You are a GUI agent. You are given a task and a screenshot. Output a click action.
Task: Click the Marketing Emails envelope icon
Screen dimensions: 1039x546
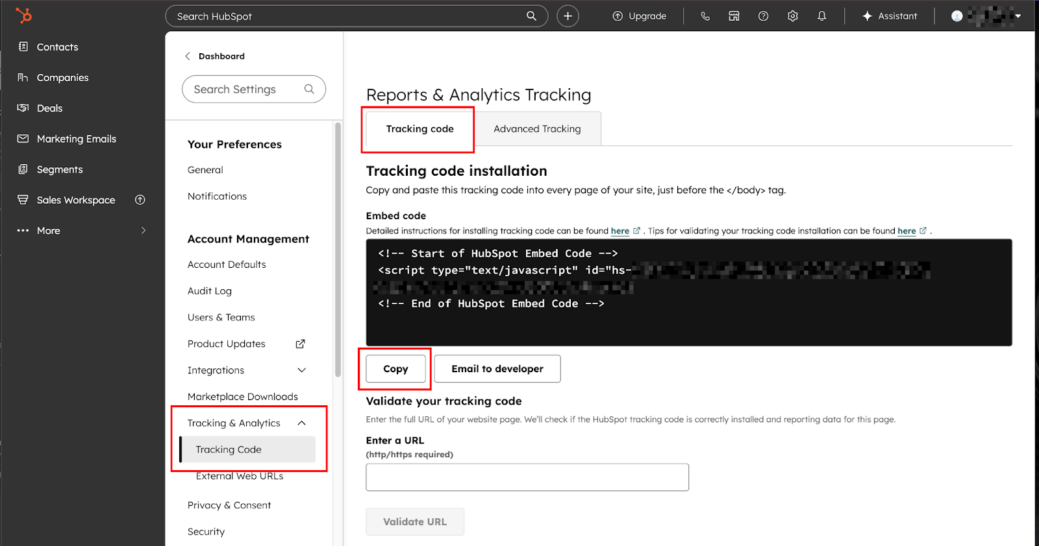(23, 138)
